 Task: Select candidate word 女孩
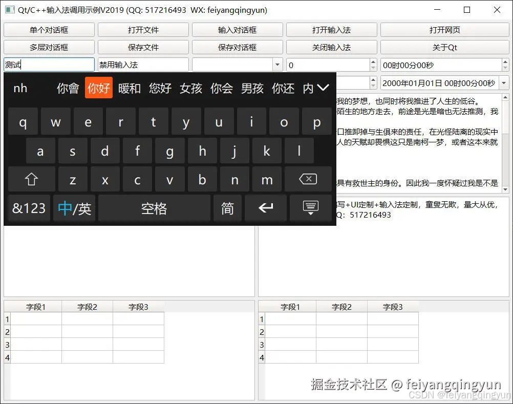[191, 88]
